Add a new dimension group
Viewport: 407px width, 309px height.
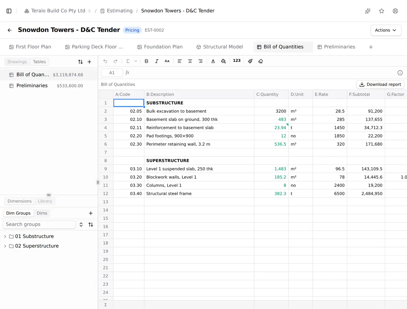point(91,213)
